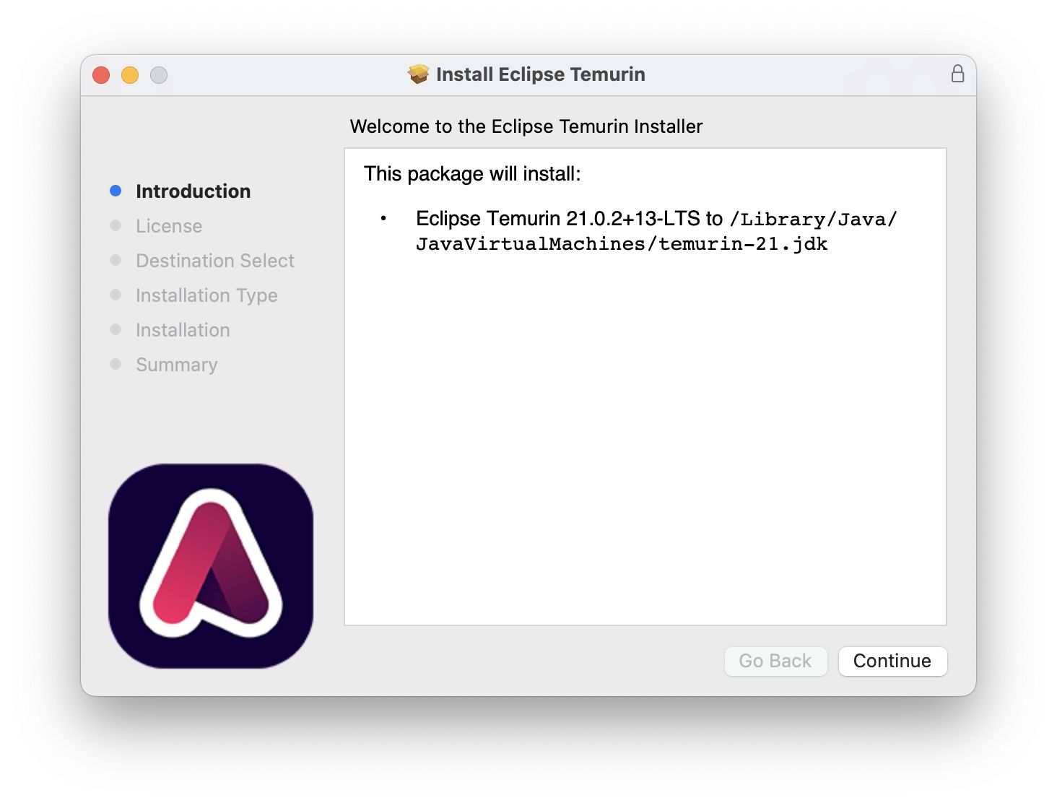Select the Introduction step in sidebar
1057x803 pixels.
point(193,191)
